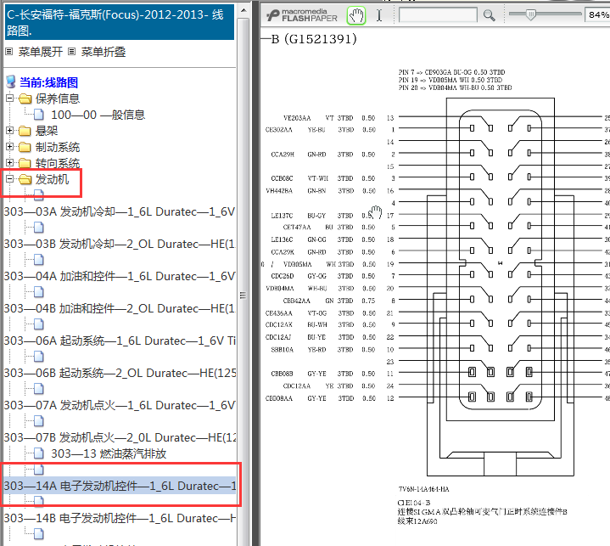Click the 当前:线路图 link

(x=48, y=82)
